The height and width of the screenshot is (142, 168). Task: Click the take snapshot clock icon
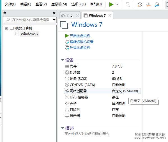[x=140, y=4]
